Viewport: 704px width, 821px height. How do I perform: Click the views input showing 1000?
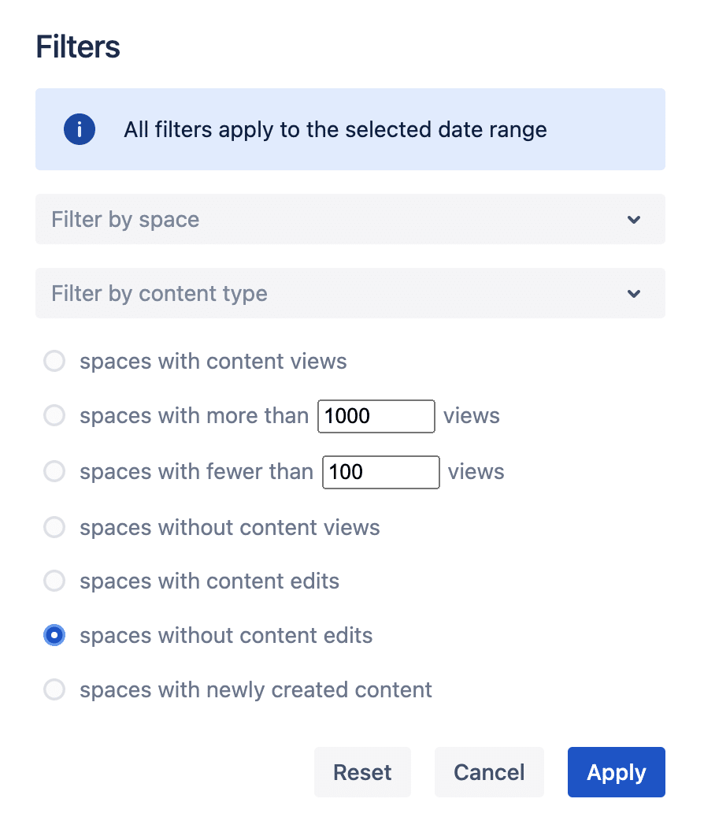pos(376,415)
